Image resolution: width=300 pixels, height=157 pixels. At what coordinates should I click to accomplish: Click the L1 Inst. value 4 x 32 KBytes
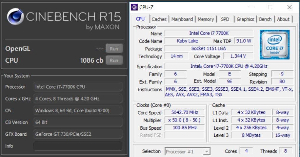point(252,120)
